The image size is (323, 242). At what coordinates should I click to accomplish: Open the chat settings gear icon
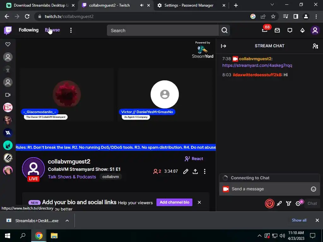[298, 204]
